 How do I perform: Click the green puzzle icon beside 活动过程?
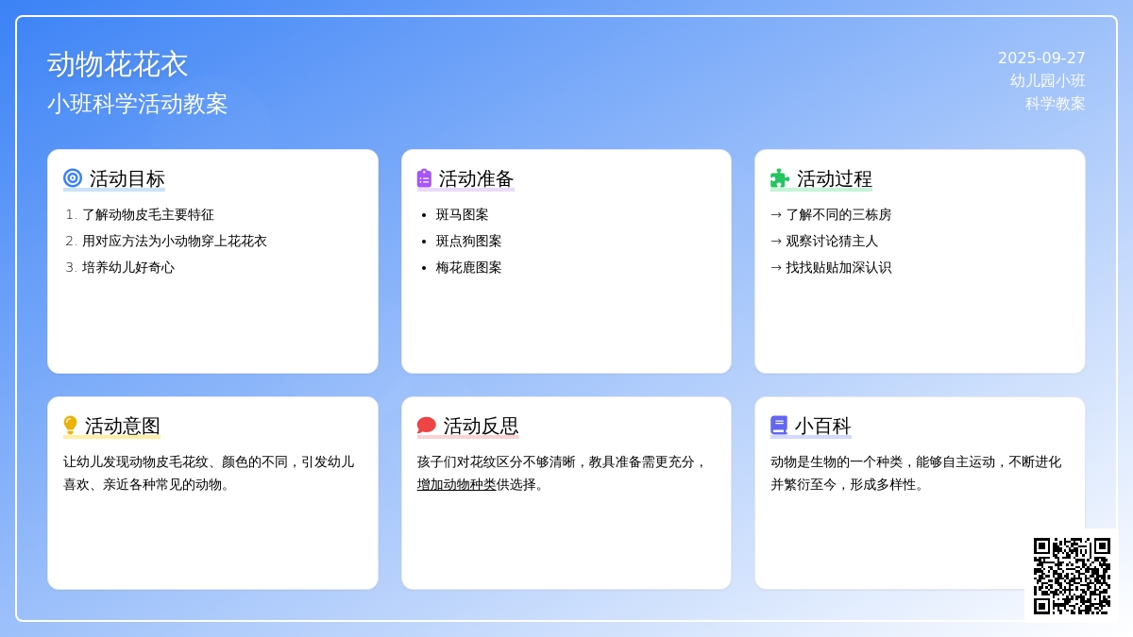click(779, 178)
